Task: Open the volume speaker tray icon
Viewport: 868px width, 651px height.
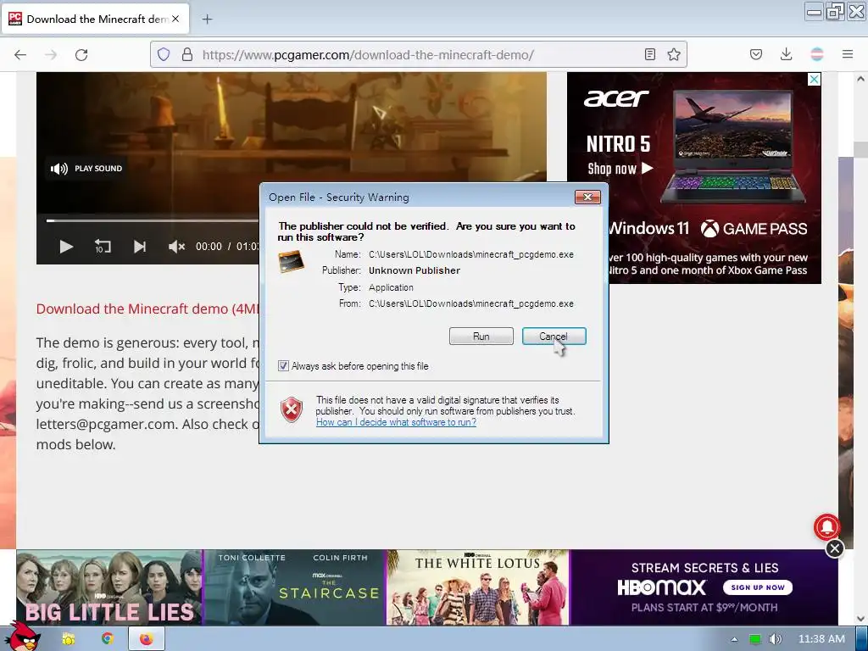Action: (776, 639)
